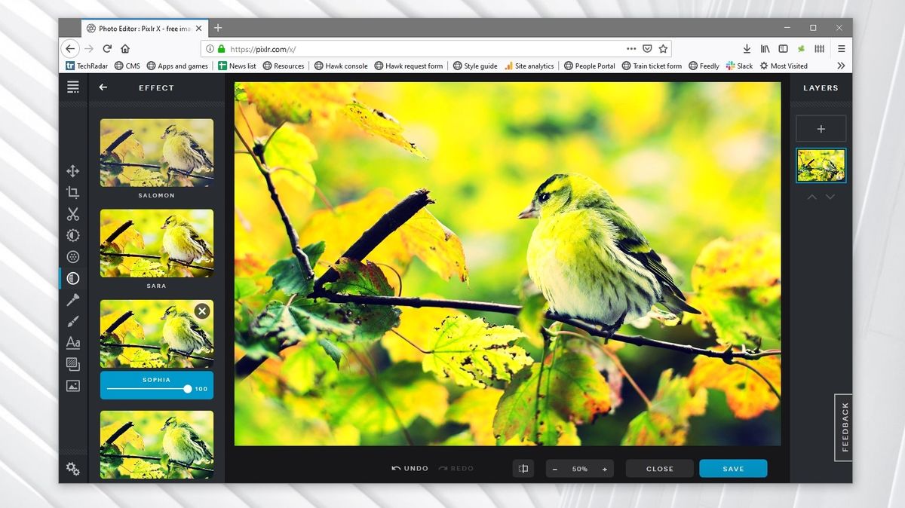This screenshot has width=905, height=508.
Task: Open the Filter tool with dotted circle
Action: [x=72, y=257]
